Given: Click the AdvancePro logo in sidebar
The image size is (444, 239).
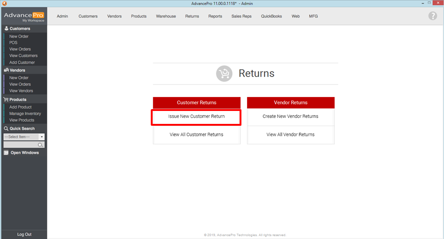Looking at the screenshot, I should pos(24,17).
